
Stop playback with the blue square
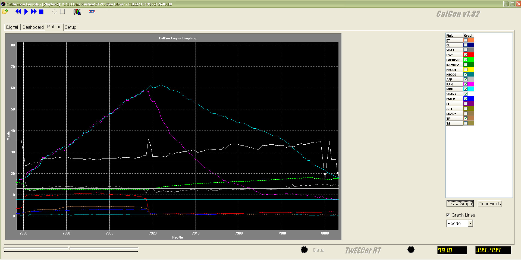[41, 12]
